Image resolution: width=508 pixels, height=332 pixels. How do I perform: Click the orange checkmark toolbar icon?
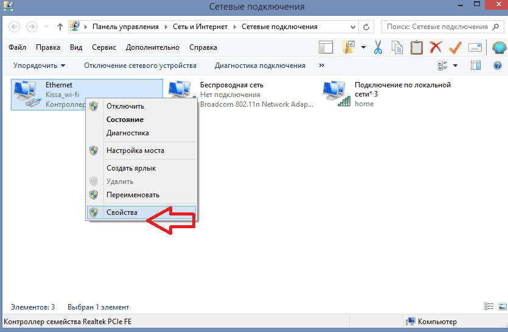coord(455,47)
